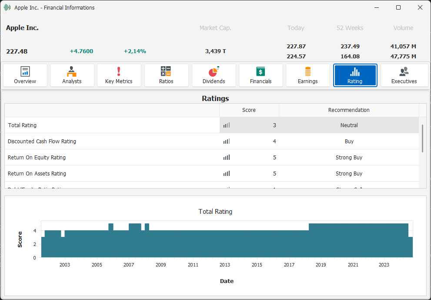The width and height of the screenshot is (431, 300).
Task: Select the Discounted Cash Flow Rating row
Action: click(212, 141)
